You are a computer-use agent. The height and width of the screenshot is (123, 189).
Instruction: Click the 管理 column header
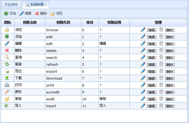[x=158, y=22]
